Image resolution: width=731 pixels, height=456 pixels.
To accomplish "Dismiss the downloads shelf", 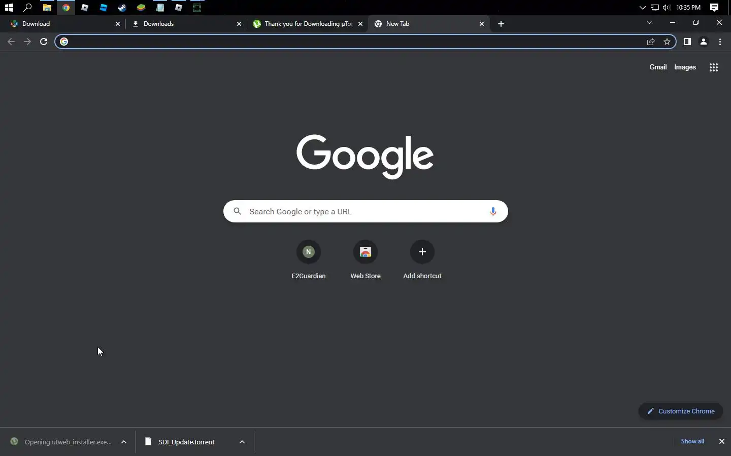I will point(721,441).
